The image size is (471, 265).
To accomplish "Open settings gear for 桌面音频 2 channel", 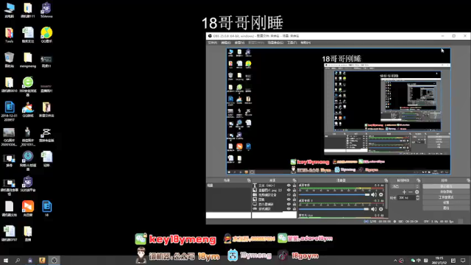I will [x=381, y=209].
